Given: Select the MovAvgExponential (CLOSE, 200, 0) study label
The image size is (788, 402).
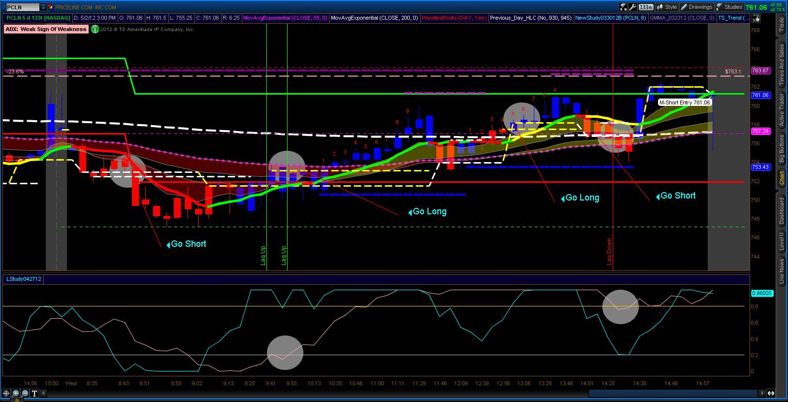Looking at the screenshot, I should [374, 18].
